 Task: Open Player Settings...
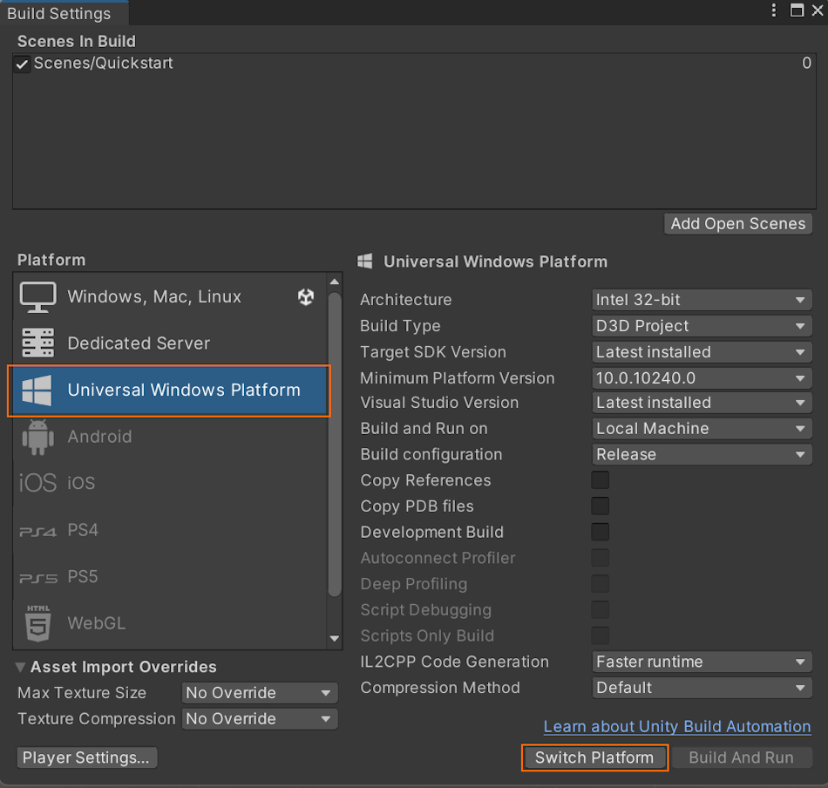pos(86,757)
